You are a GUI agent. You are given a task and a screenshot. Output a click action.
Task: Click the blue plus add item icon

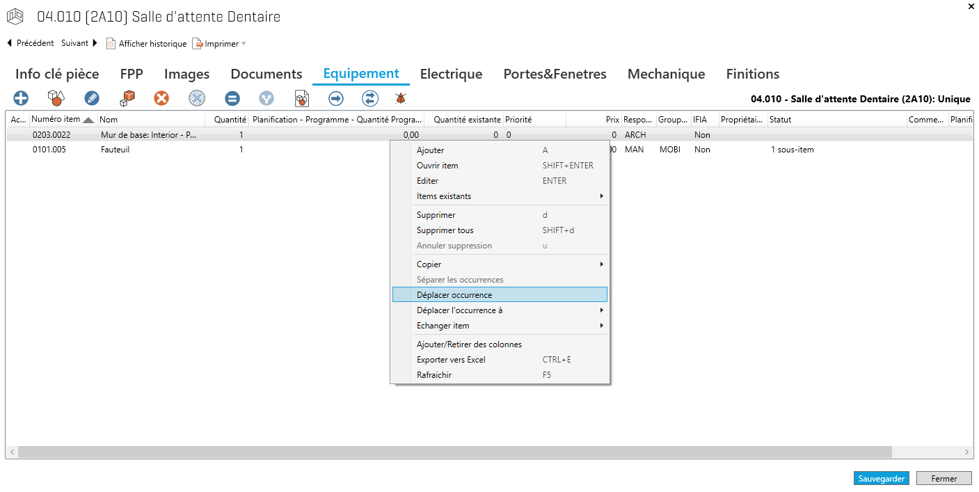[x=22, y=98]
